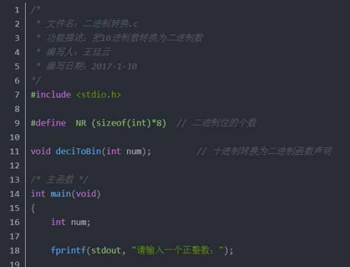The image size is (350, 267).
Task: Click line number 9 in the gutter
Action: click(17, 123)
